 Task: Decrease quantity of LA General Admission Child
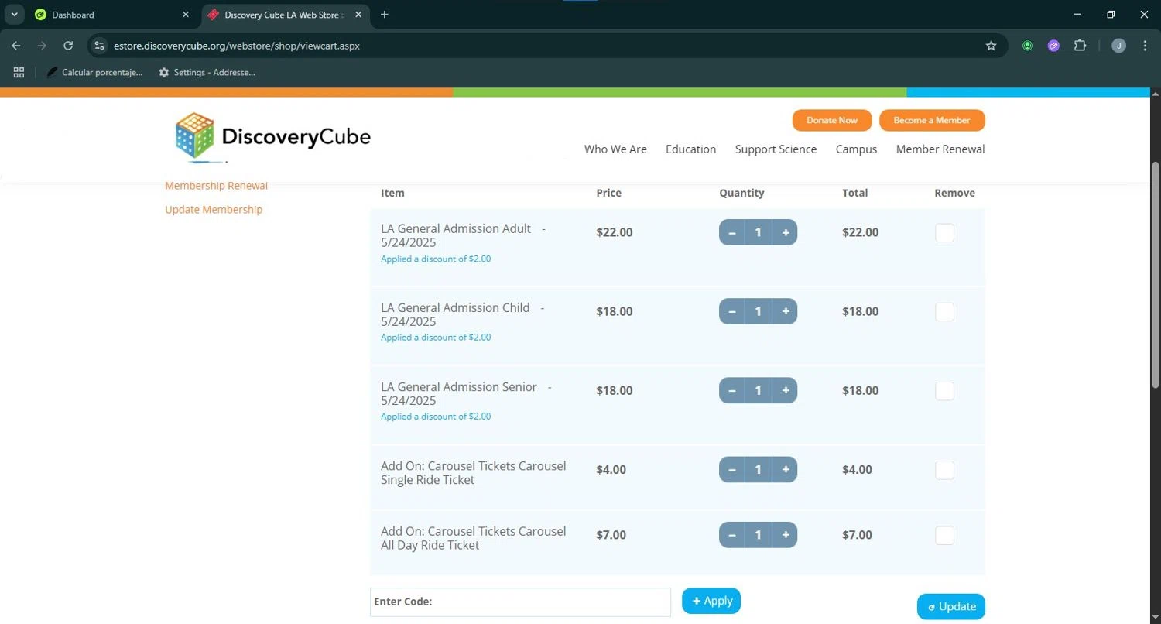[x=731, y=311]
